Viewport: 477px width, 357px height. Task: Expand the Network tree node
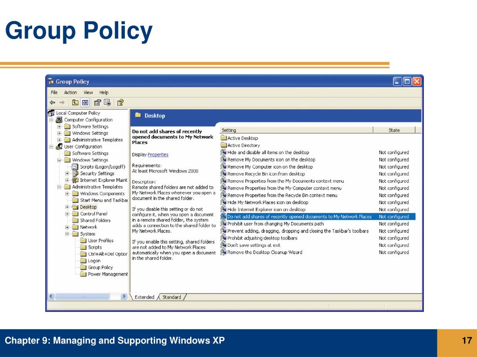pos(67,227)
